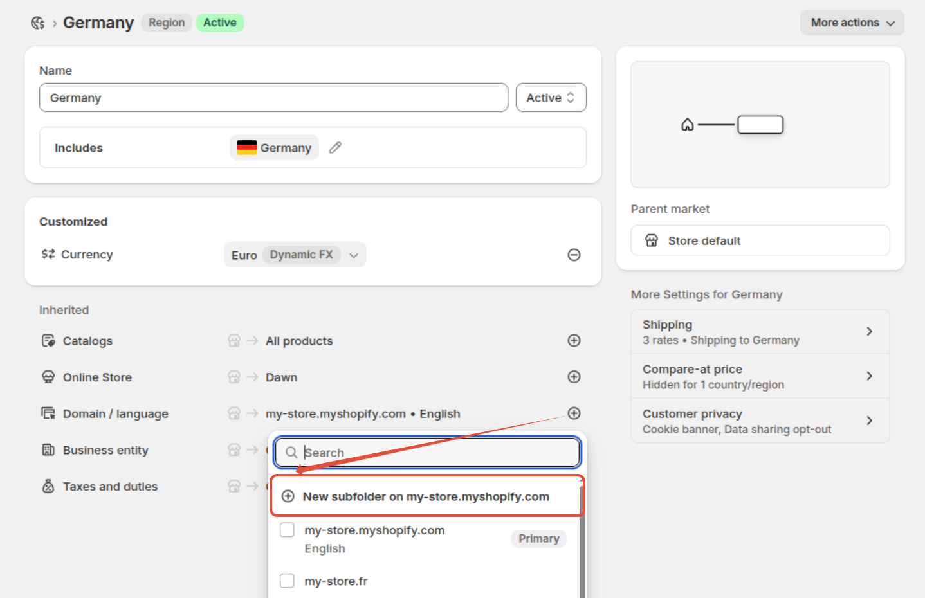Click the Business entity label

pos(105,450)
